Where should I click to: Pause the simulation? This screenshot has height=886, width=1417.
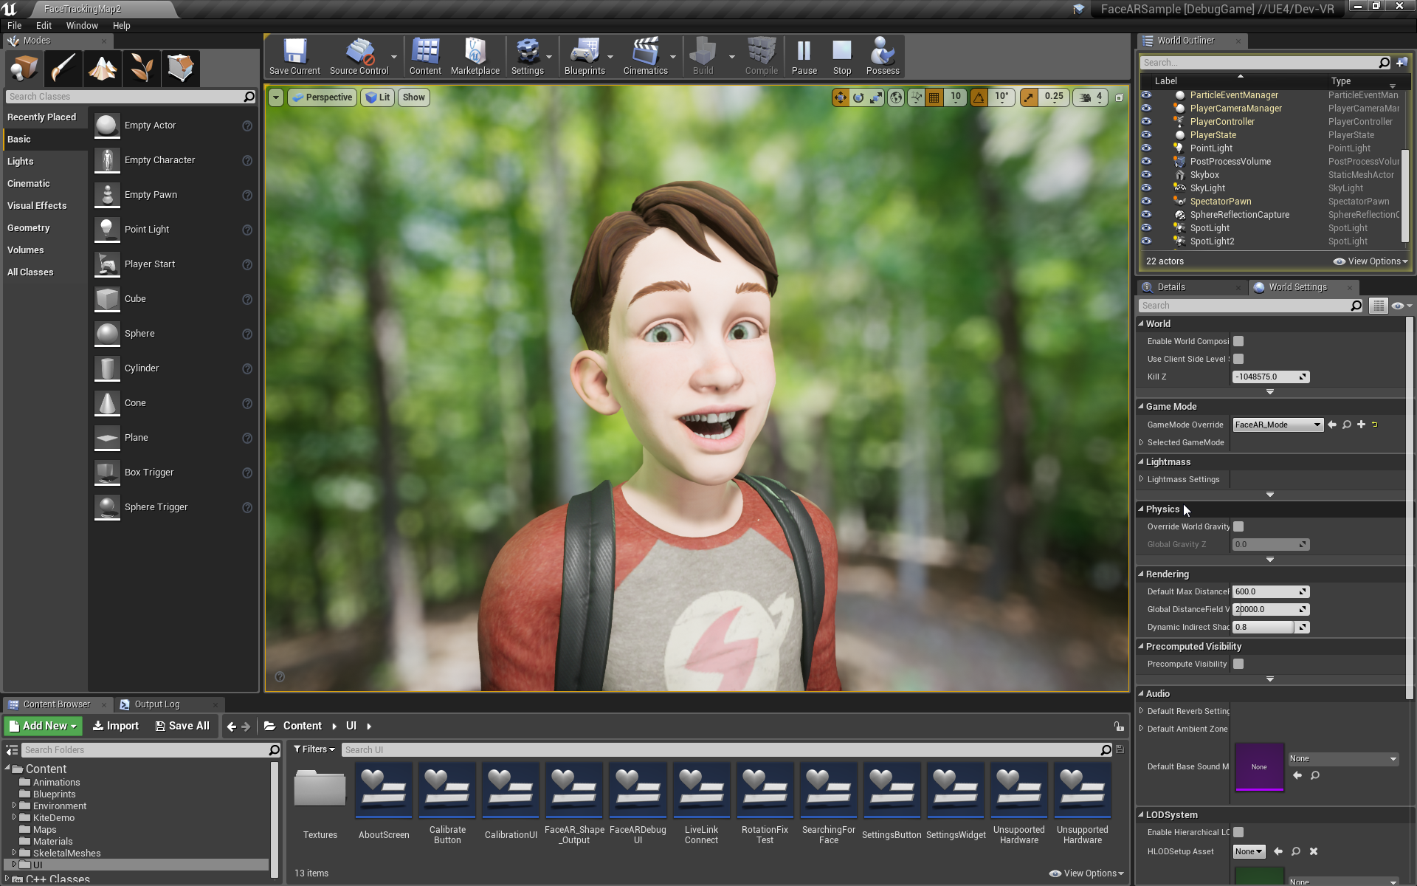[804, 56]
